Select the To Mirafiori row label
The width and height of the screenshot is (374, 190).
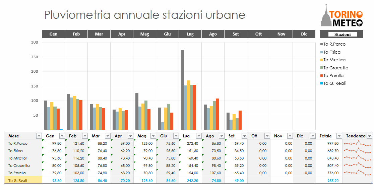point(18,158)
